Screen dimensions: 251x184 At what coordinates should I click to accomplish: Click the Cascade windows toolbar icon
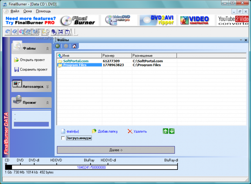tap(54, 32)
